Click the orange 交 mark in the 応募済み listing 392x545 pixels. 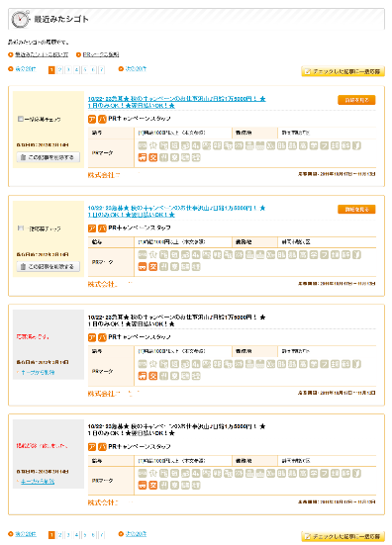tap(153, 376)
